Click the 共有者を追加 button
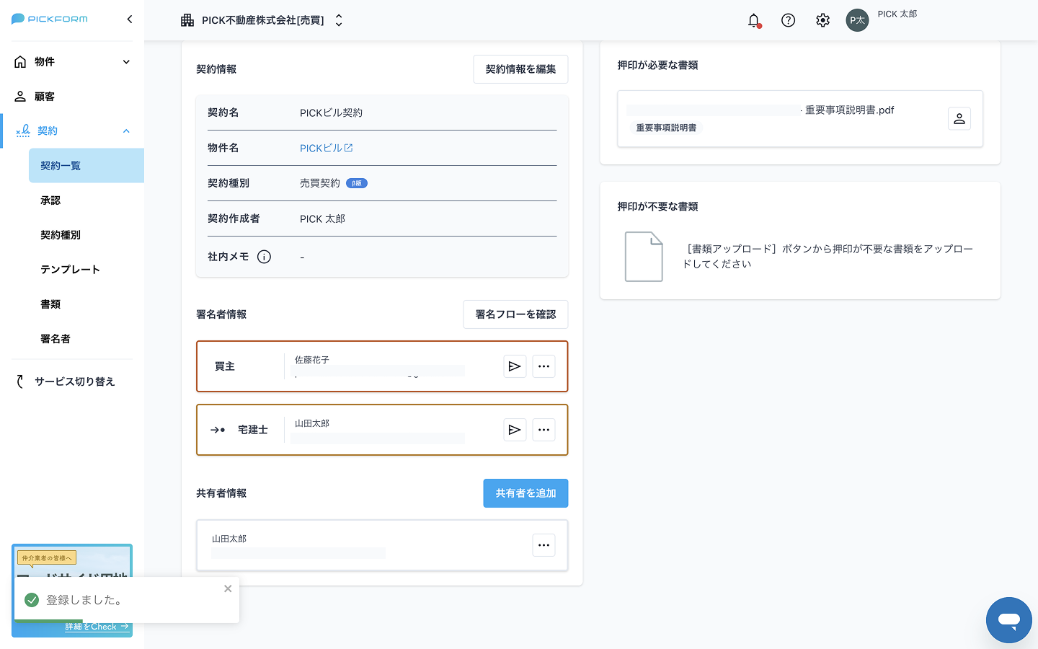The image size is (1038, 649). [x=525, y=493]
